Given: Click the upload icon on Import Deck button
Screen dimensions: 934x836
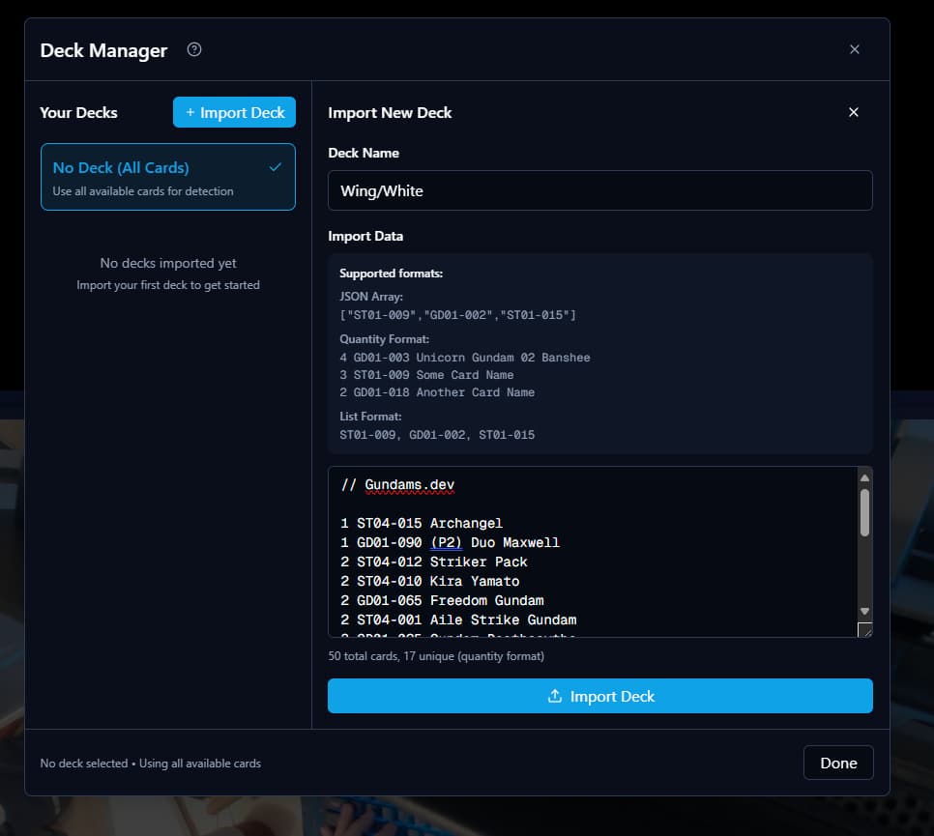Looking at the screenshot, I should point(555,696).
